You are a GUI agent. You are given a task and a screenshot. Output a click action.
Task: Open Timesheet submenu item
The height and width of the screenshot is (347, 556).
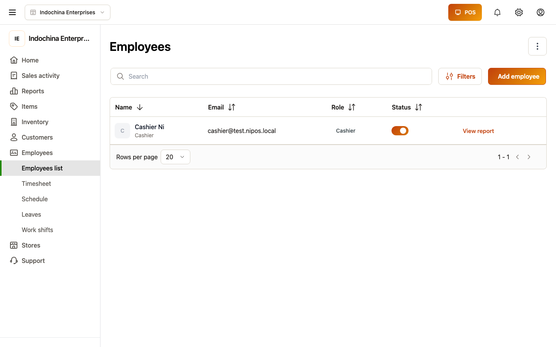pyautogui.click(x=50, y=184)
